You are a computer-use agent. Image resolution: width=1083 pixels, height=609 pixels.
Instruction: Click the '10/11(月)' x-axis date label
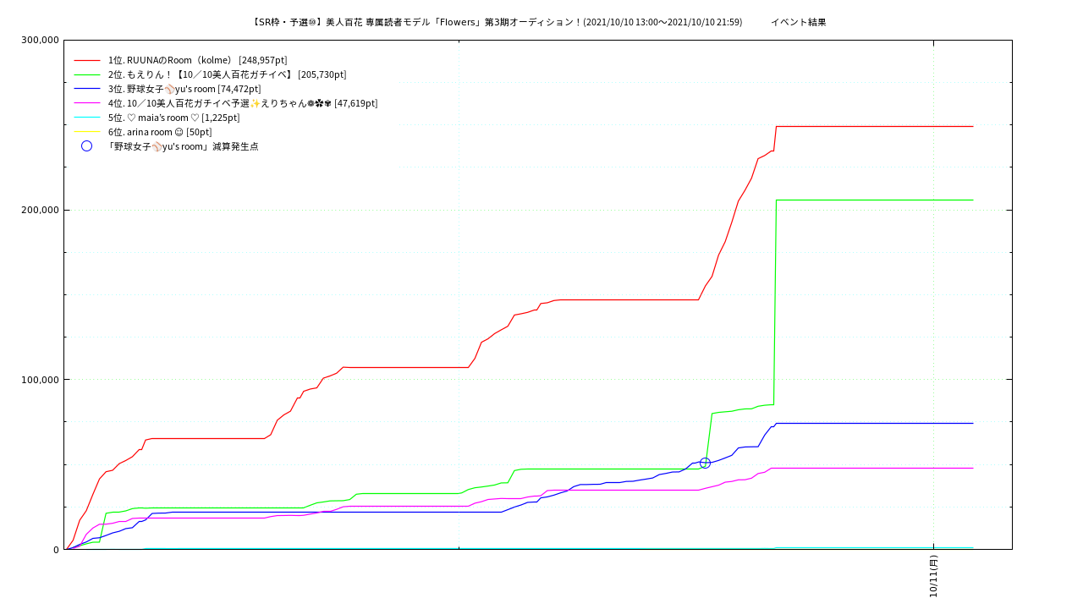(x=933, y=576)
